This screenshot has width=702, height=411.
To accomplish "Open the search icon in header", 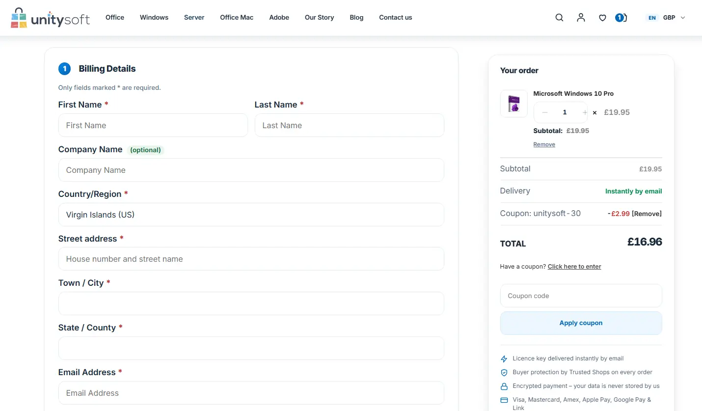I will (x=559, y=18).
